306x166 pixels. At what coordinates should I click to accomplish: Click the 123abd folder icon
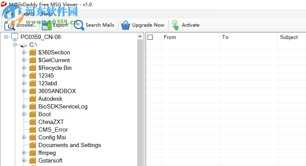coord(33,83)
